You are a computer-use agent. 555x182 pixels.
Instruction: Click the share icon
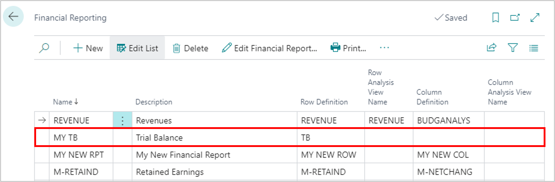point(491,48)
